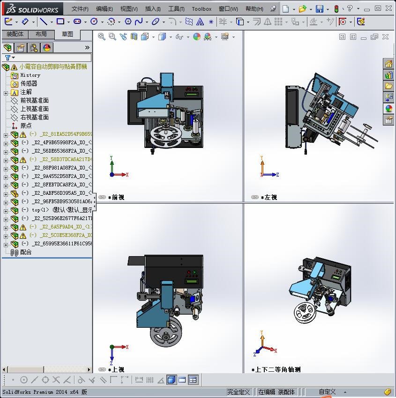Click the feature tree filter field

[47, 58]
